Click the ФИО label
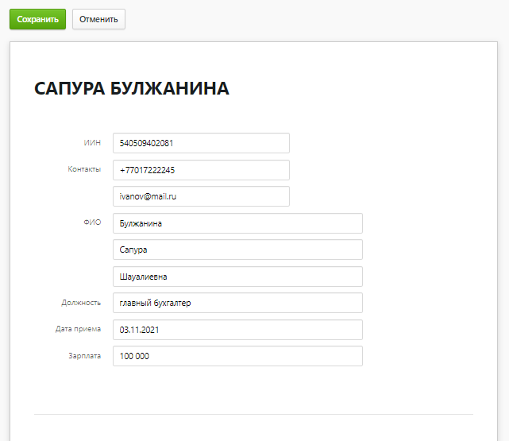Screen dimensions: 509x441 [x=92, y=222]
